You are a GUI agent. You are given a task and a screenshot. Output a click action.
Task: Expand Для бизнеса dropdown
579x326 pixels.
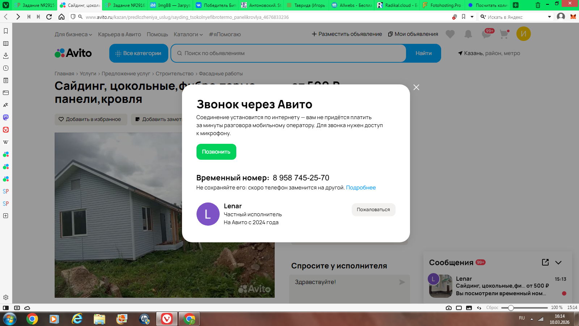(x=73, y=34)
